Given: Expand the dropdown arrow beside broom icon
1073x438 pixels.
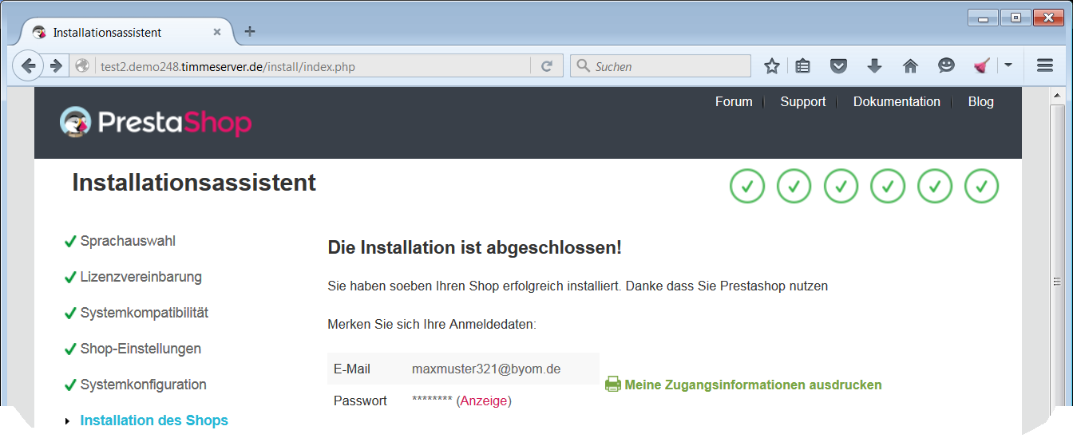Looking at the screenshot, I should click(x=1008, y=65).
